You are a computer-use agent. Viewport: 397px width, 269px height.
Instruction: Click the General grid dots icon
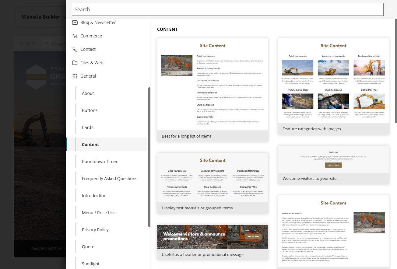[75, 76]
